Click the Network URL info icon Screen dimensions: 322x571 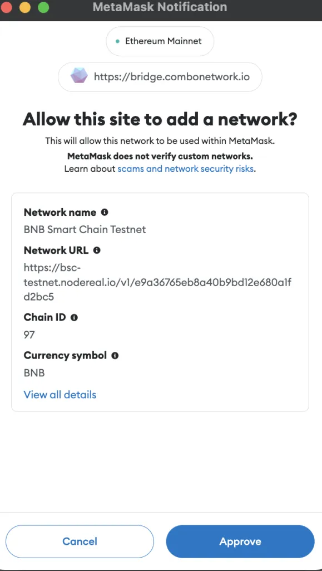(x=97, y=250)
